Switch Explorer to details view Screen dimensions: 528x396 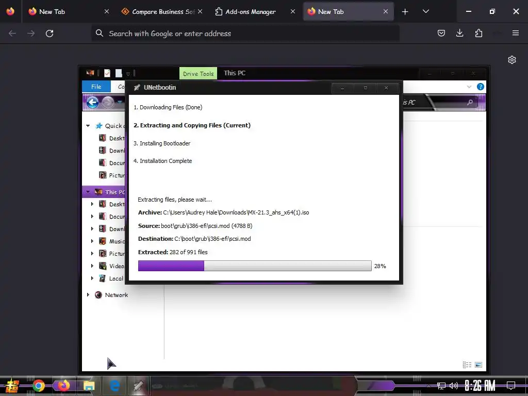click(467, 365)
